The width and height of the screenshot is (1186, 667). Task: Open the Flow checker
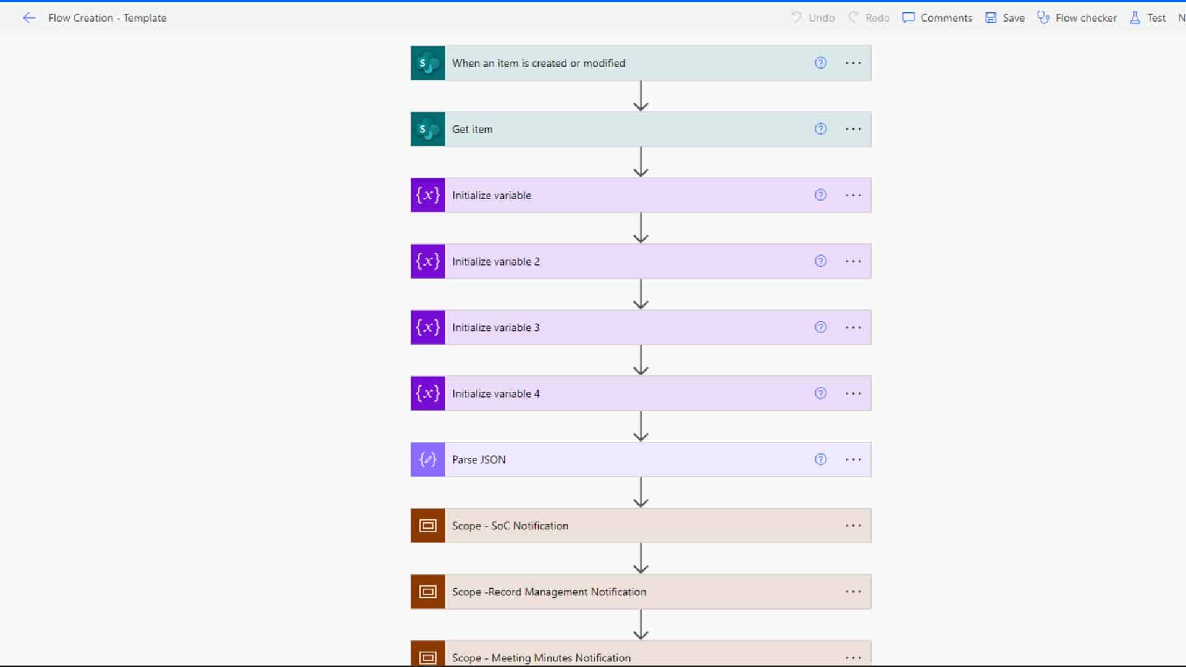coord(1077,18)
